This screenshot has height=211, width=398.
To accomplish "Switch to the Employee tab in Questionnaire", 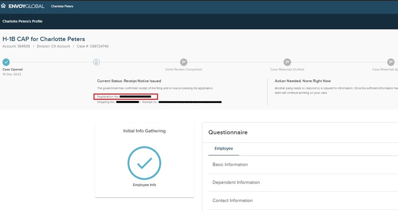I will click(224, 149).
